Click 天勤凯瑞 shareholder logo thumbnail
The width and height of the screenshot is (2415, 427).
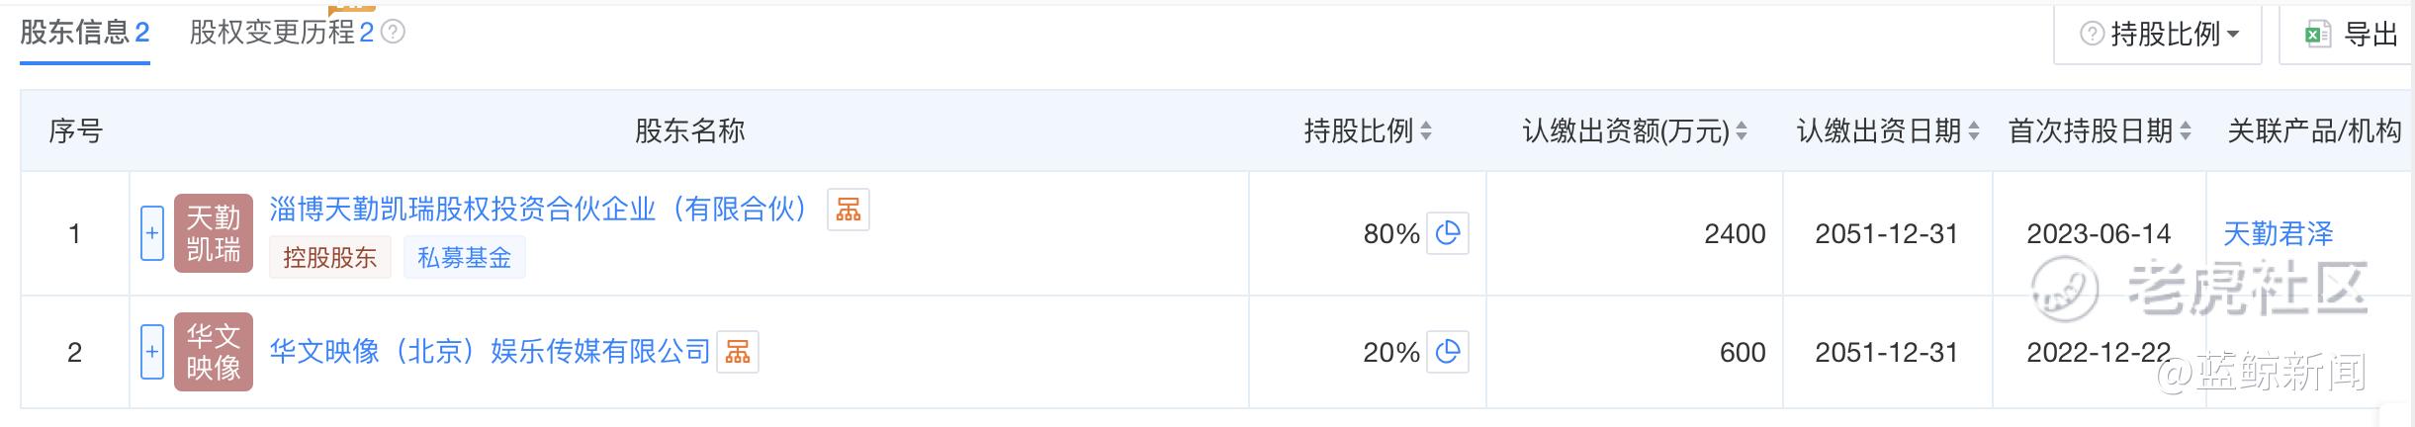pos(214,233)
